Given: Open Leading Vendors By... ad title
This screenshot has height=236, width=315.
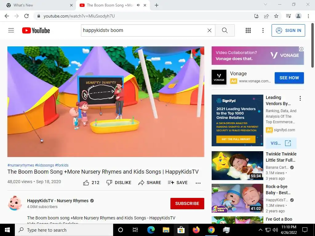Looking at the screenshot, I should pyautogui.click(x=278, y=100).
